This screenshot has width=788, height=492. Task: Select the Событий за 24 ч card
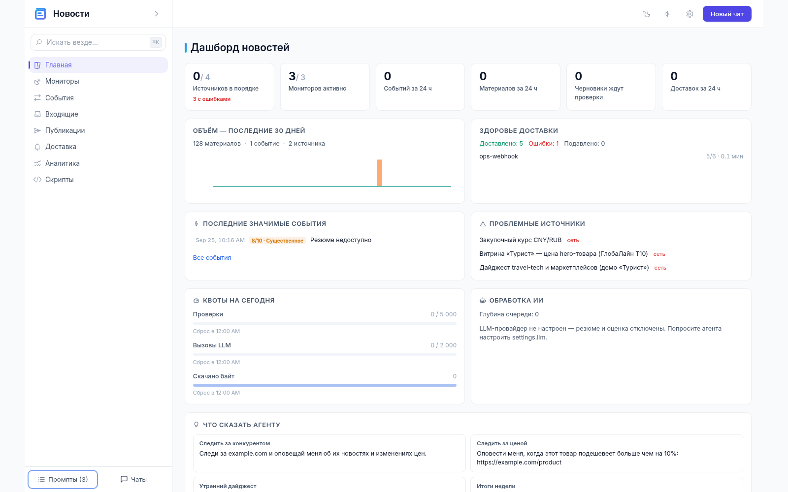pyautogui.click(x=420, y=87)
